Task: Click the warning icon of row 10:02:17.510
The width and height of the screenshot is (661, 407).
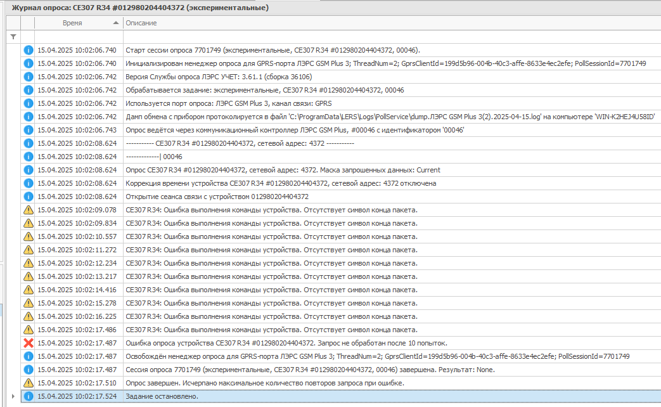Action: (29, 383)
